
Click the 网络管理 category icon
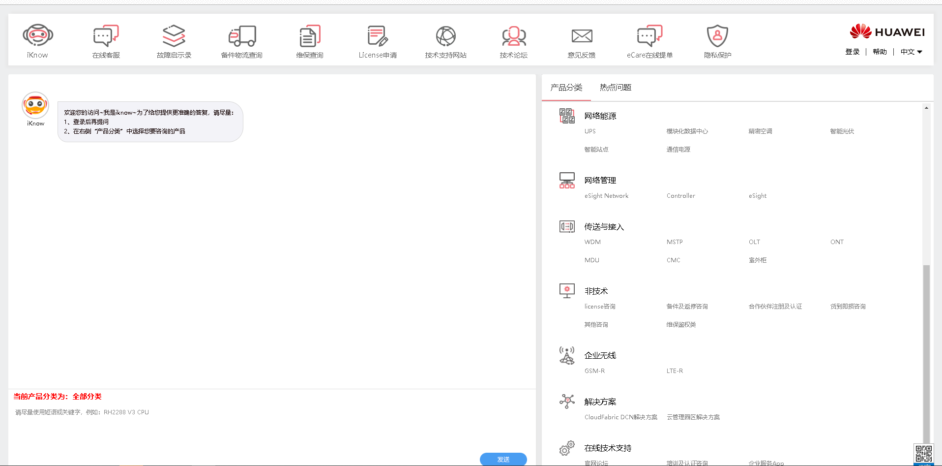point(567,180)
